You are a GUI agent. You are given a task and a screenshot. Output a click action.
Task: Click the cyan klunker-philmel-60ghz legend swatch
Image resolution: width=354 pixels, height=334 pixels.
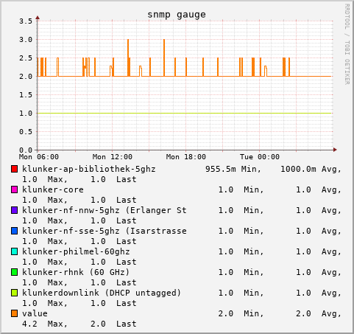[x=14, y=251]
